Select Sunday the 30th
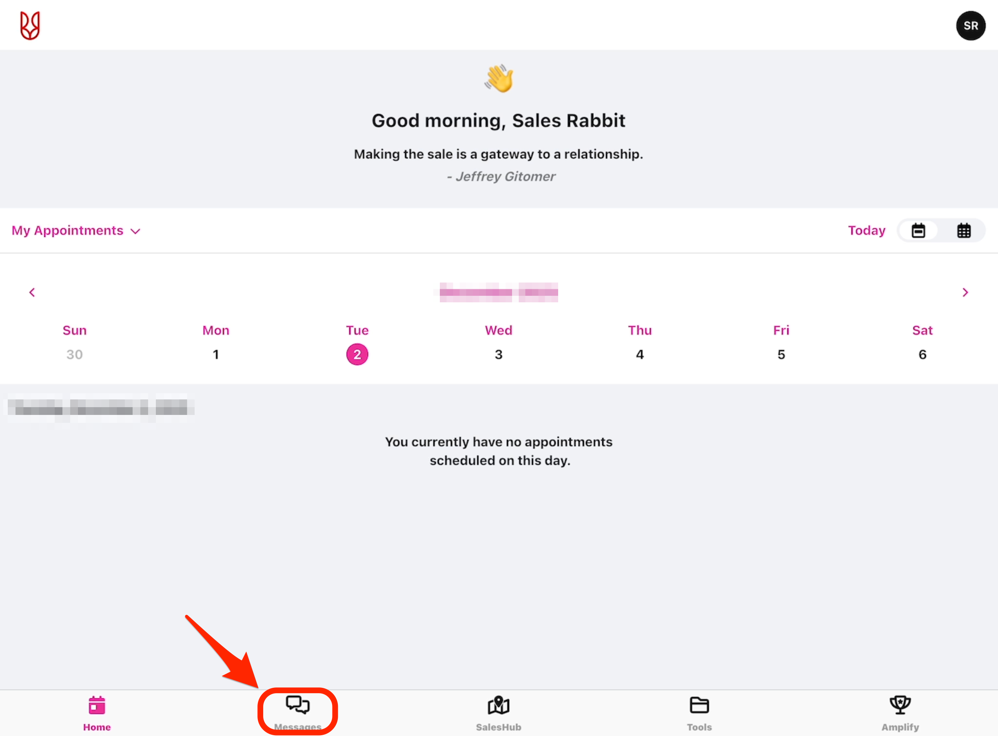The height and width of the screenshot is (736, 998). [x=74, y=355]
